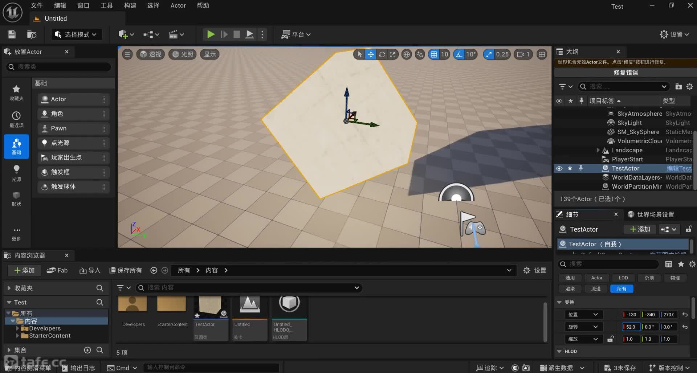
Task: Open camera speed setting button
Action: tap(523, 54)
